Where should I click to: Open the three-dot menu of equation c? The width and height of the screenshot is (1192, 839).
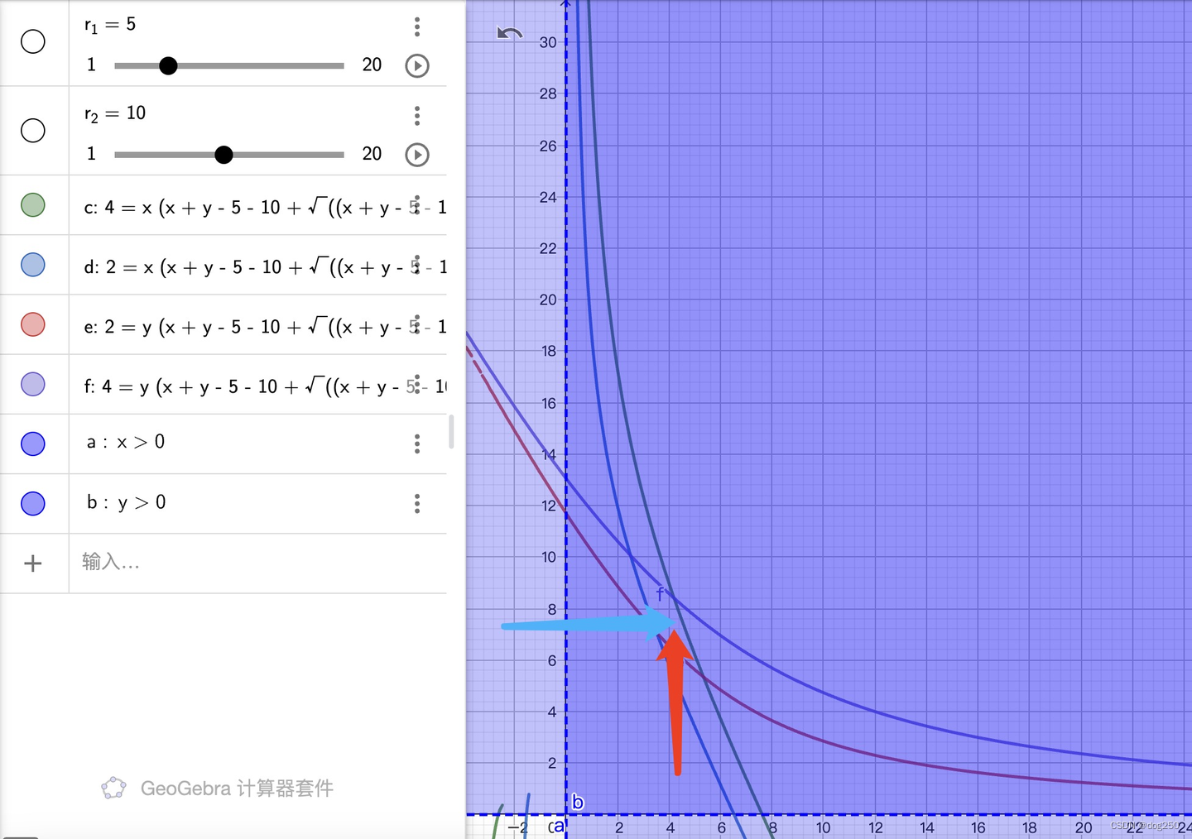point(417,205)
